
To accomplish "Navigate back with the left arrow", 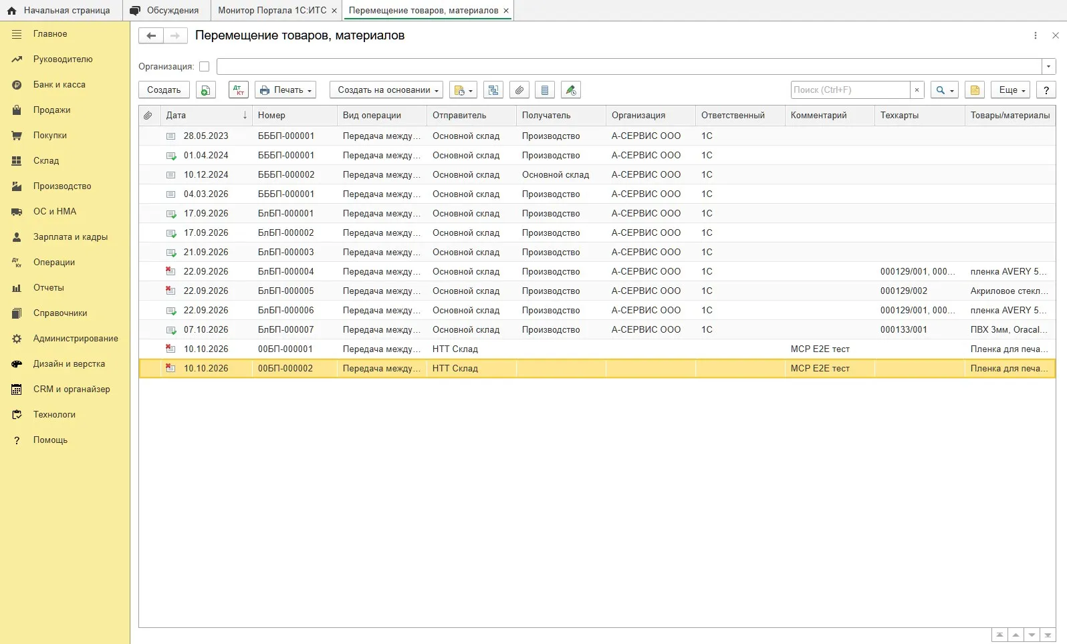I will pyautogui.click(x=151, y=36).
